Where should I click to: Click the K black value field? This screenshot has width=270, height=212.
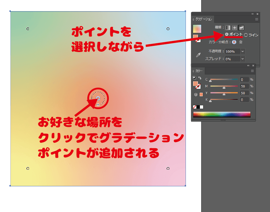[244, 99]
